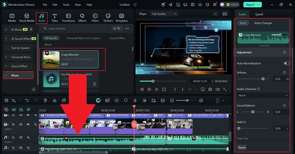Screen dimensions: 295x154
Task: Open the View menu
Action: (78, 5)
